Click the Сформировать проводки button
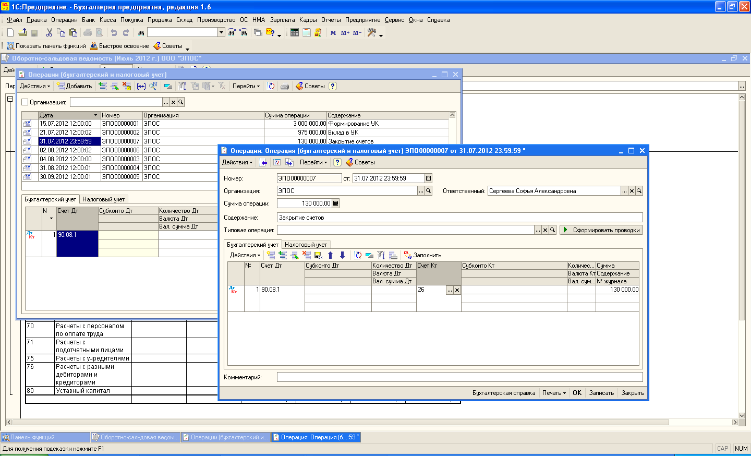 click(x=601, y=230)
